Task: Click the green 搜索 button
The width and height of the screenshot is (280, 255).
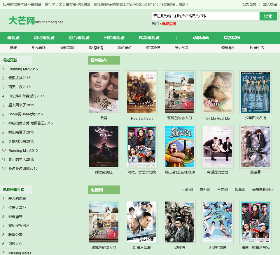Action: [x=268, y=16]
